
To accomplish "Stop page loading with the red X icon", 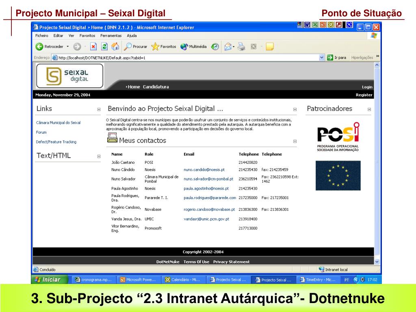I will point(93,47).
